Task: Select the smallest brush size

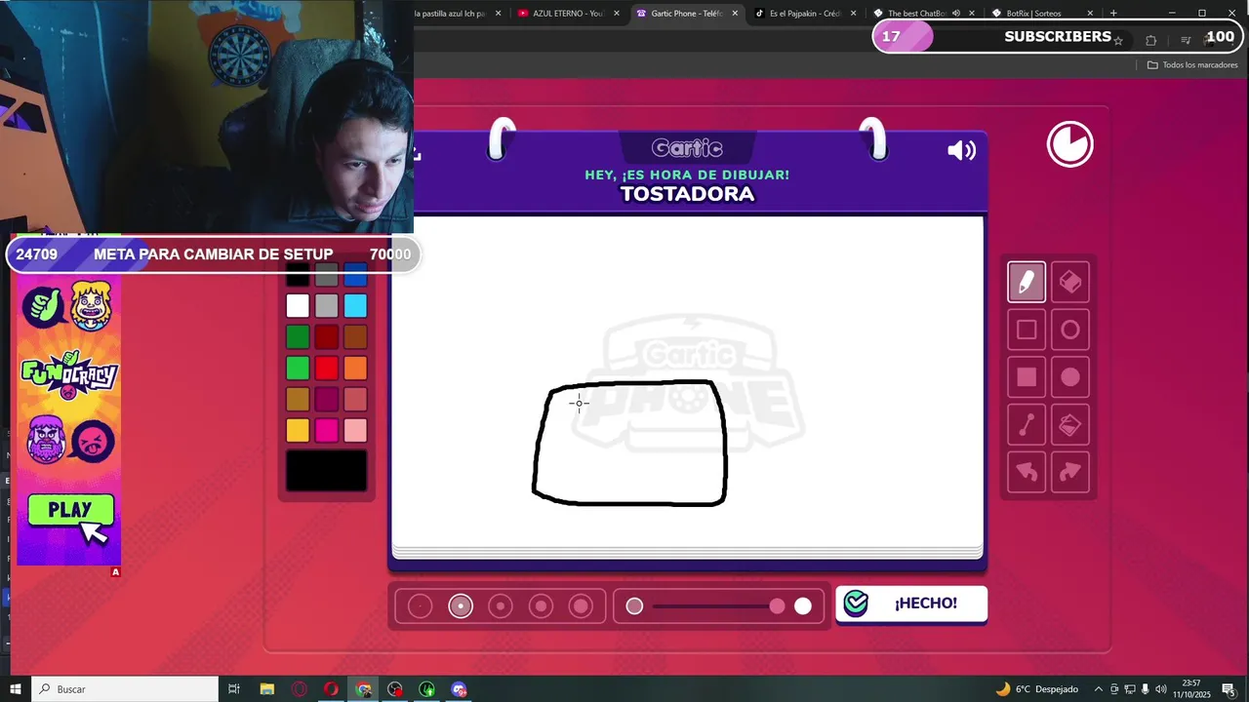Action: pos(420,606)
